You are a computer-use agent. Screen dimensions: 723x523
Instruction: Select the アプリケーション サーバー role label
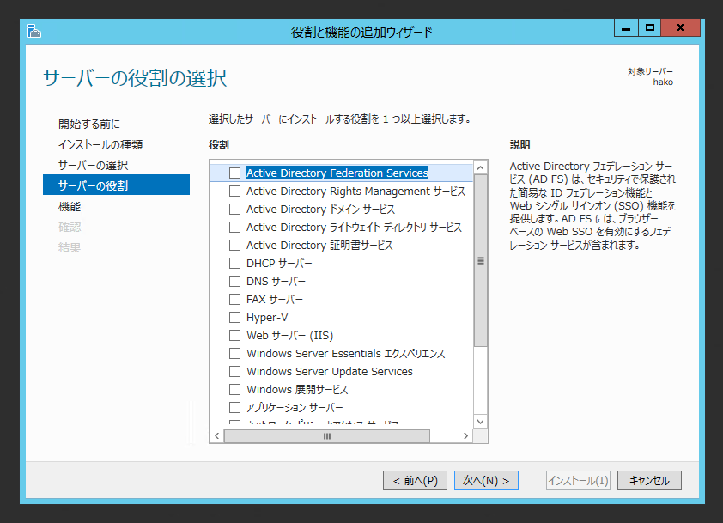pos(295,408)
